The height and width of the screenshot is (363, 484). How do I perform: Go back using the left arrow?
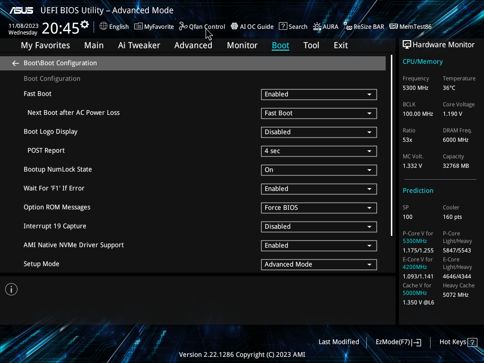pos(16,63)
